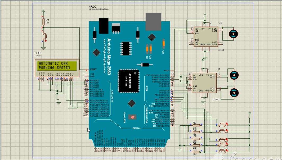282x160 pixels.
Task: Click the 'LM016L' part name under LCD1
Action: point(38,56)
